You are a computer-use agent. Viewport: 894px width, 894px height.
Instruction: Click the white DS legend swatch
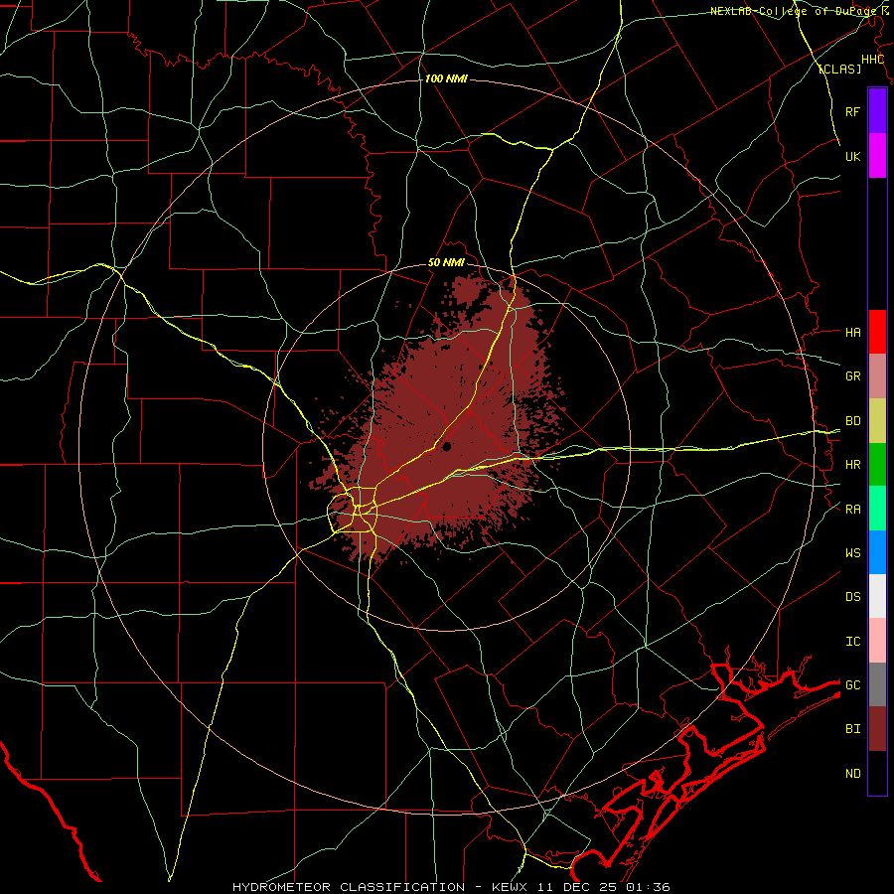point(877,596)
